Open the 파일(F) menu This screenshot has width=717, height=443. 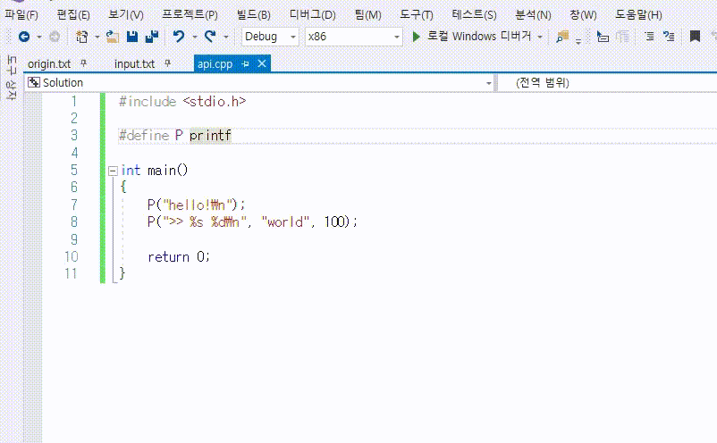point(21,14)
